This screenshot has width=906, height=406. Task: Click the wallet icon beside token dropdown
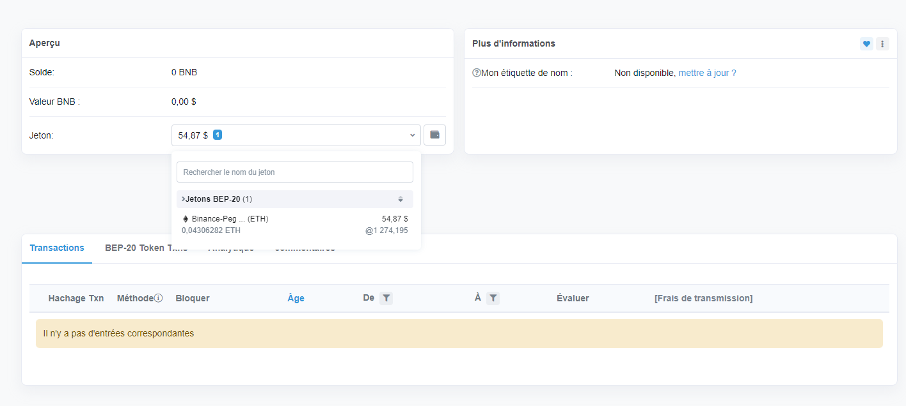point(434,135)
